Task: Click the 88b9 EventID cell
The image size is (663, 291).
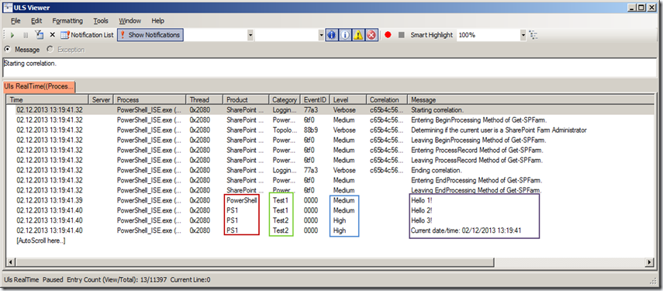Action: click(x=311, y=130)
